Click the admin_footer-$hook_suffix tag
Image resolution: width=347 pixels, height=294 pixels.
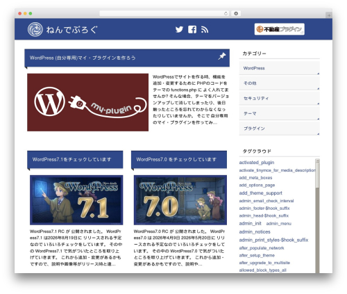click(264, 209)
